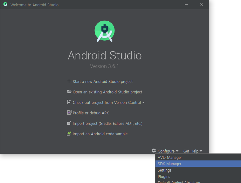Expand the Version Control dropdown arrow
This screenshot has height=183, width=241.
[x=143, y=102]
